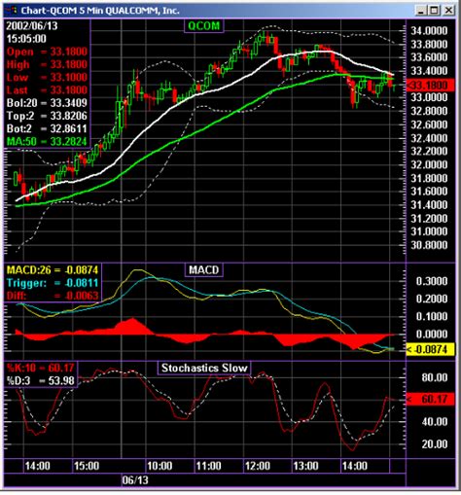Click the 13:00 time axis label

[x=305, y=466]
